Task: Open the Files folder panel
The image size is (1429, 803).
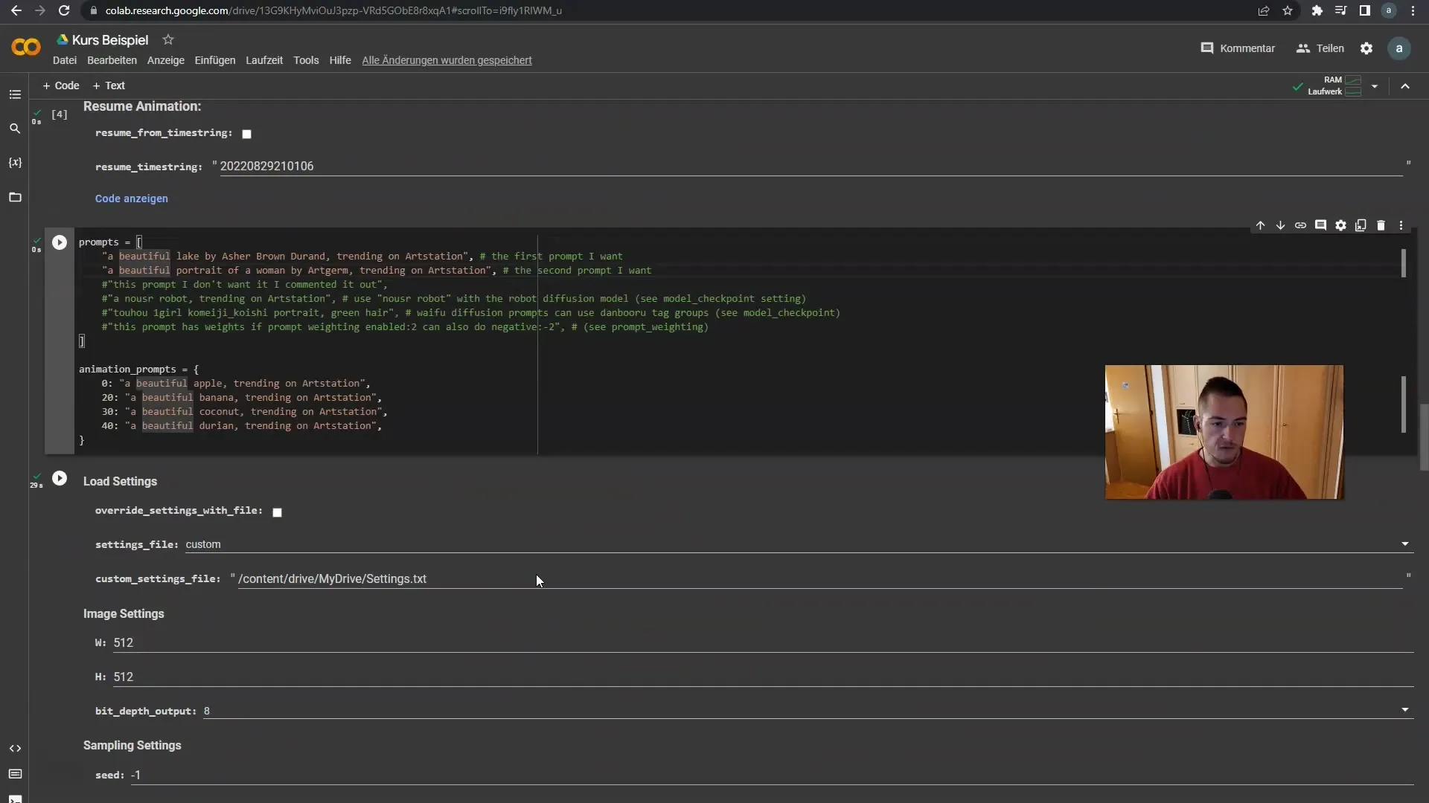Action: click(15, 197)
